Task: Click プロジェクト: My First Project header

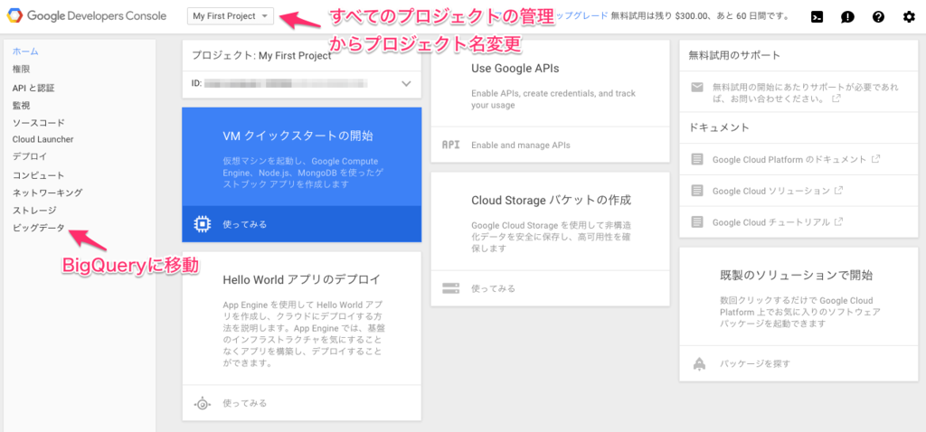Action: point(261,55)
